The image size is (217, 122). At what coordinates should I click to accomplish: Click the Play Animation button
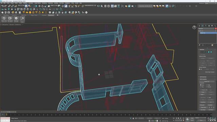179,118
